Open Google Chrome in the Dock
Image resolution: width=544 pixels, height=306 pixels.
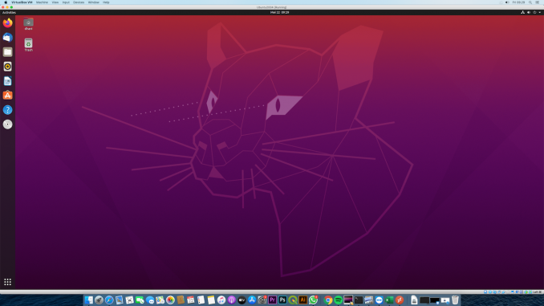click(328, 300)
